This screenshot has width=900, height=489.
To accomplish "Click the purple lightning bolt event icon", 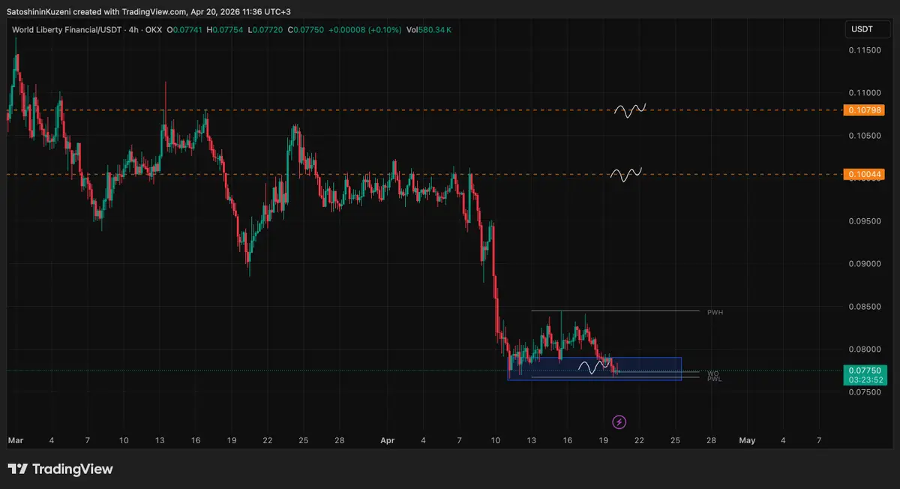I will (x=619, y=422).
